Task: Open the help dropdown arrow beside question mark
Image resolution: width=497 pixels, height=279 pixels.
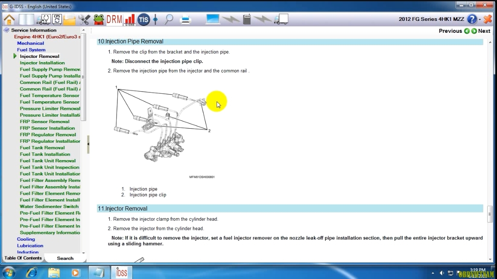Action: [480, 20]
